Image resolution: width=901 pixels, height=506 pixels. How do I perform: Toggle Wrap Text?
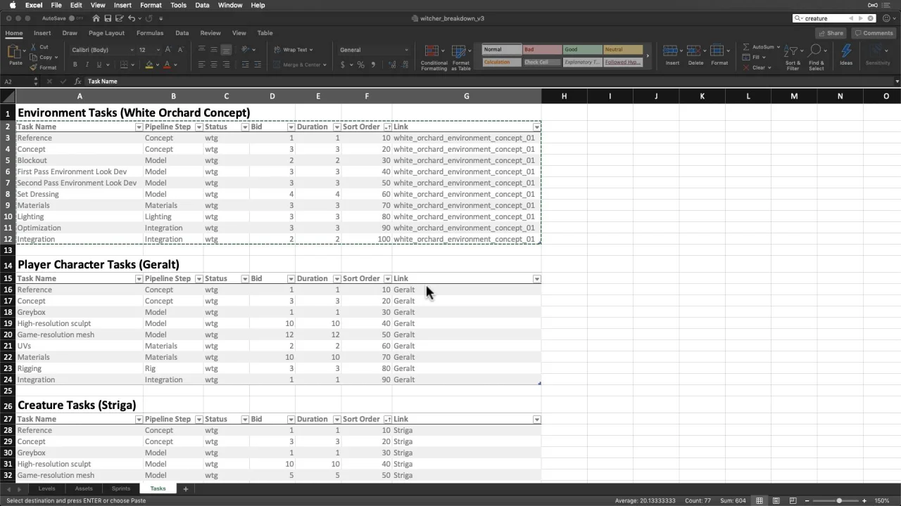pyautogui.click(x=294, y=50)
